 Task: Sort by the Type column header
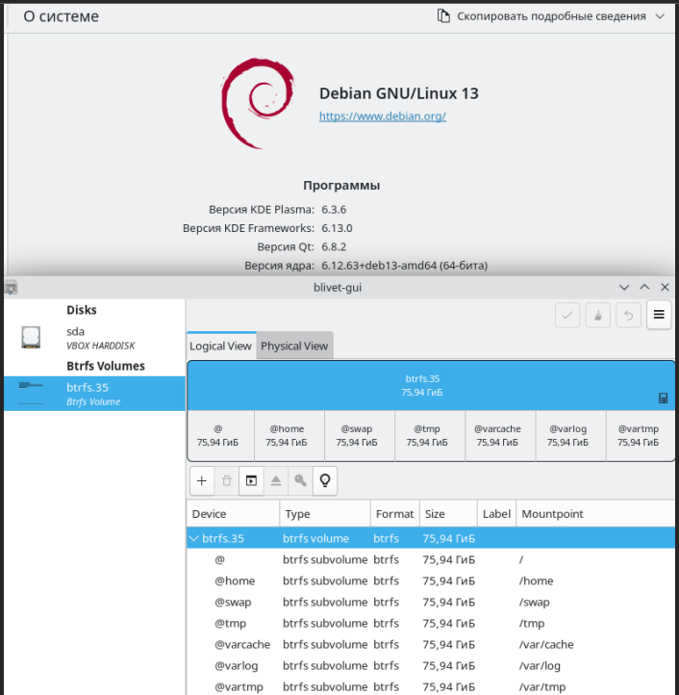[x=325, y=514]
